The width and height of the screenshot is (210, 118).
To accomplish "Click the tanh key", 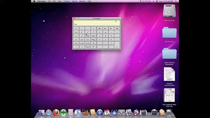I will 88,43.
